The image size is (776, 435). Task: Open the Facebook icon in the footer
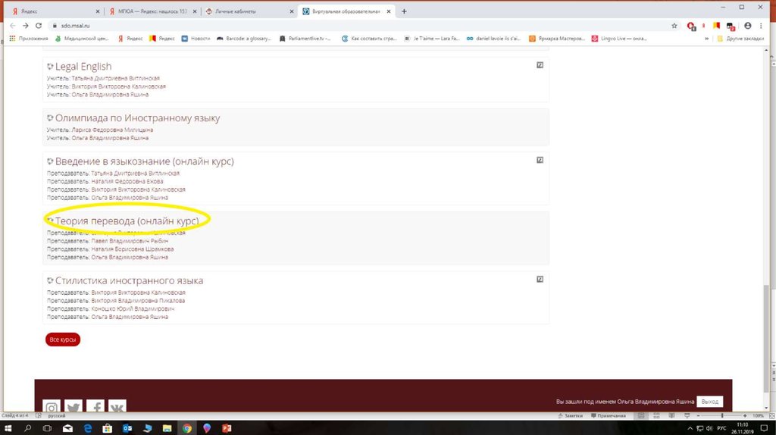point(95,408)
